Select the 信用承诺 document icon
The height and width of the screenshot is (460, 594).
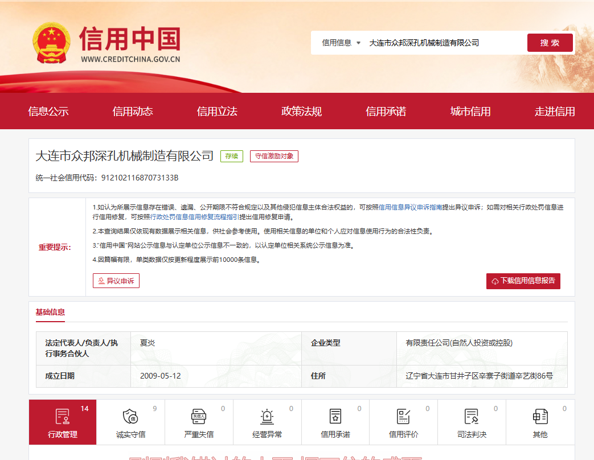pos(335,417)
